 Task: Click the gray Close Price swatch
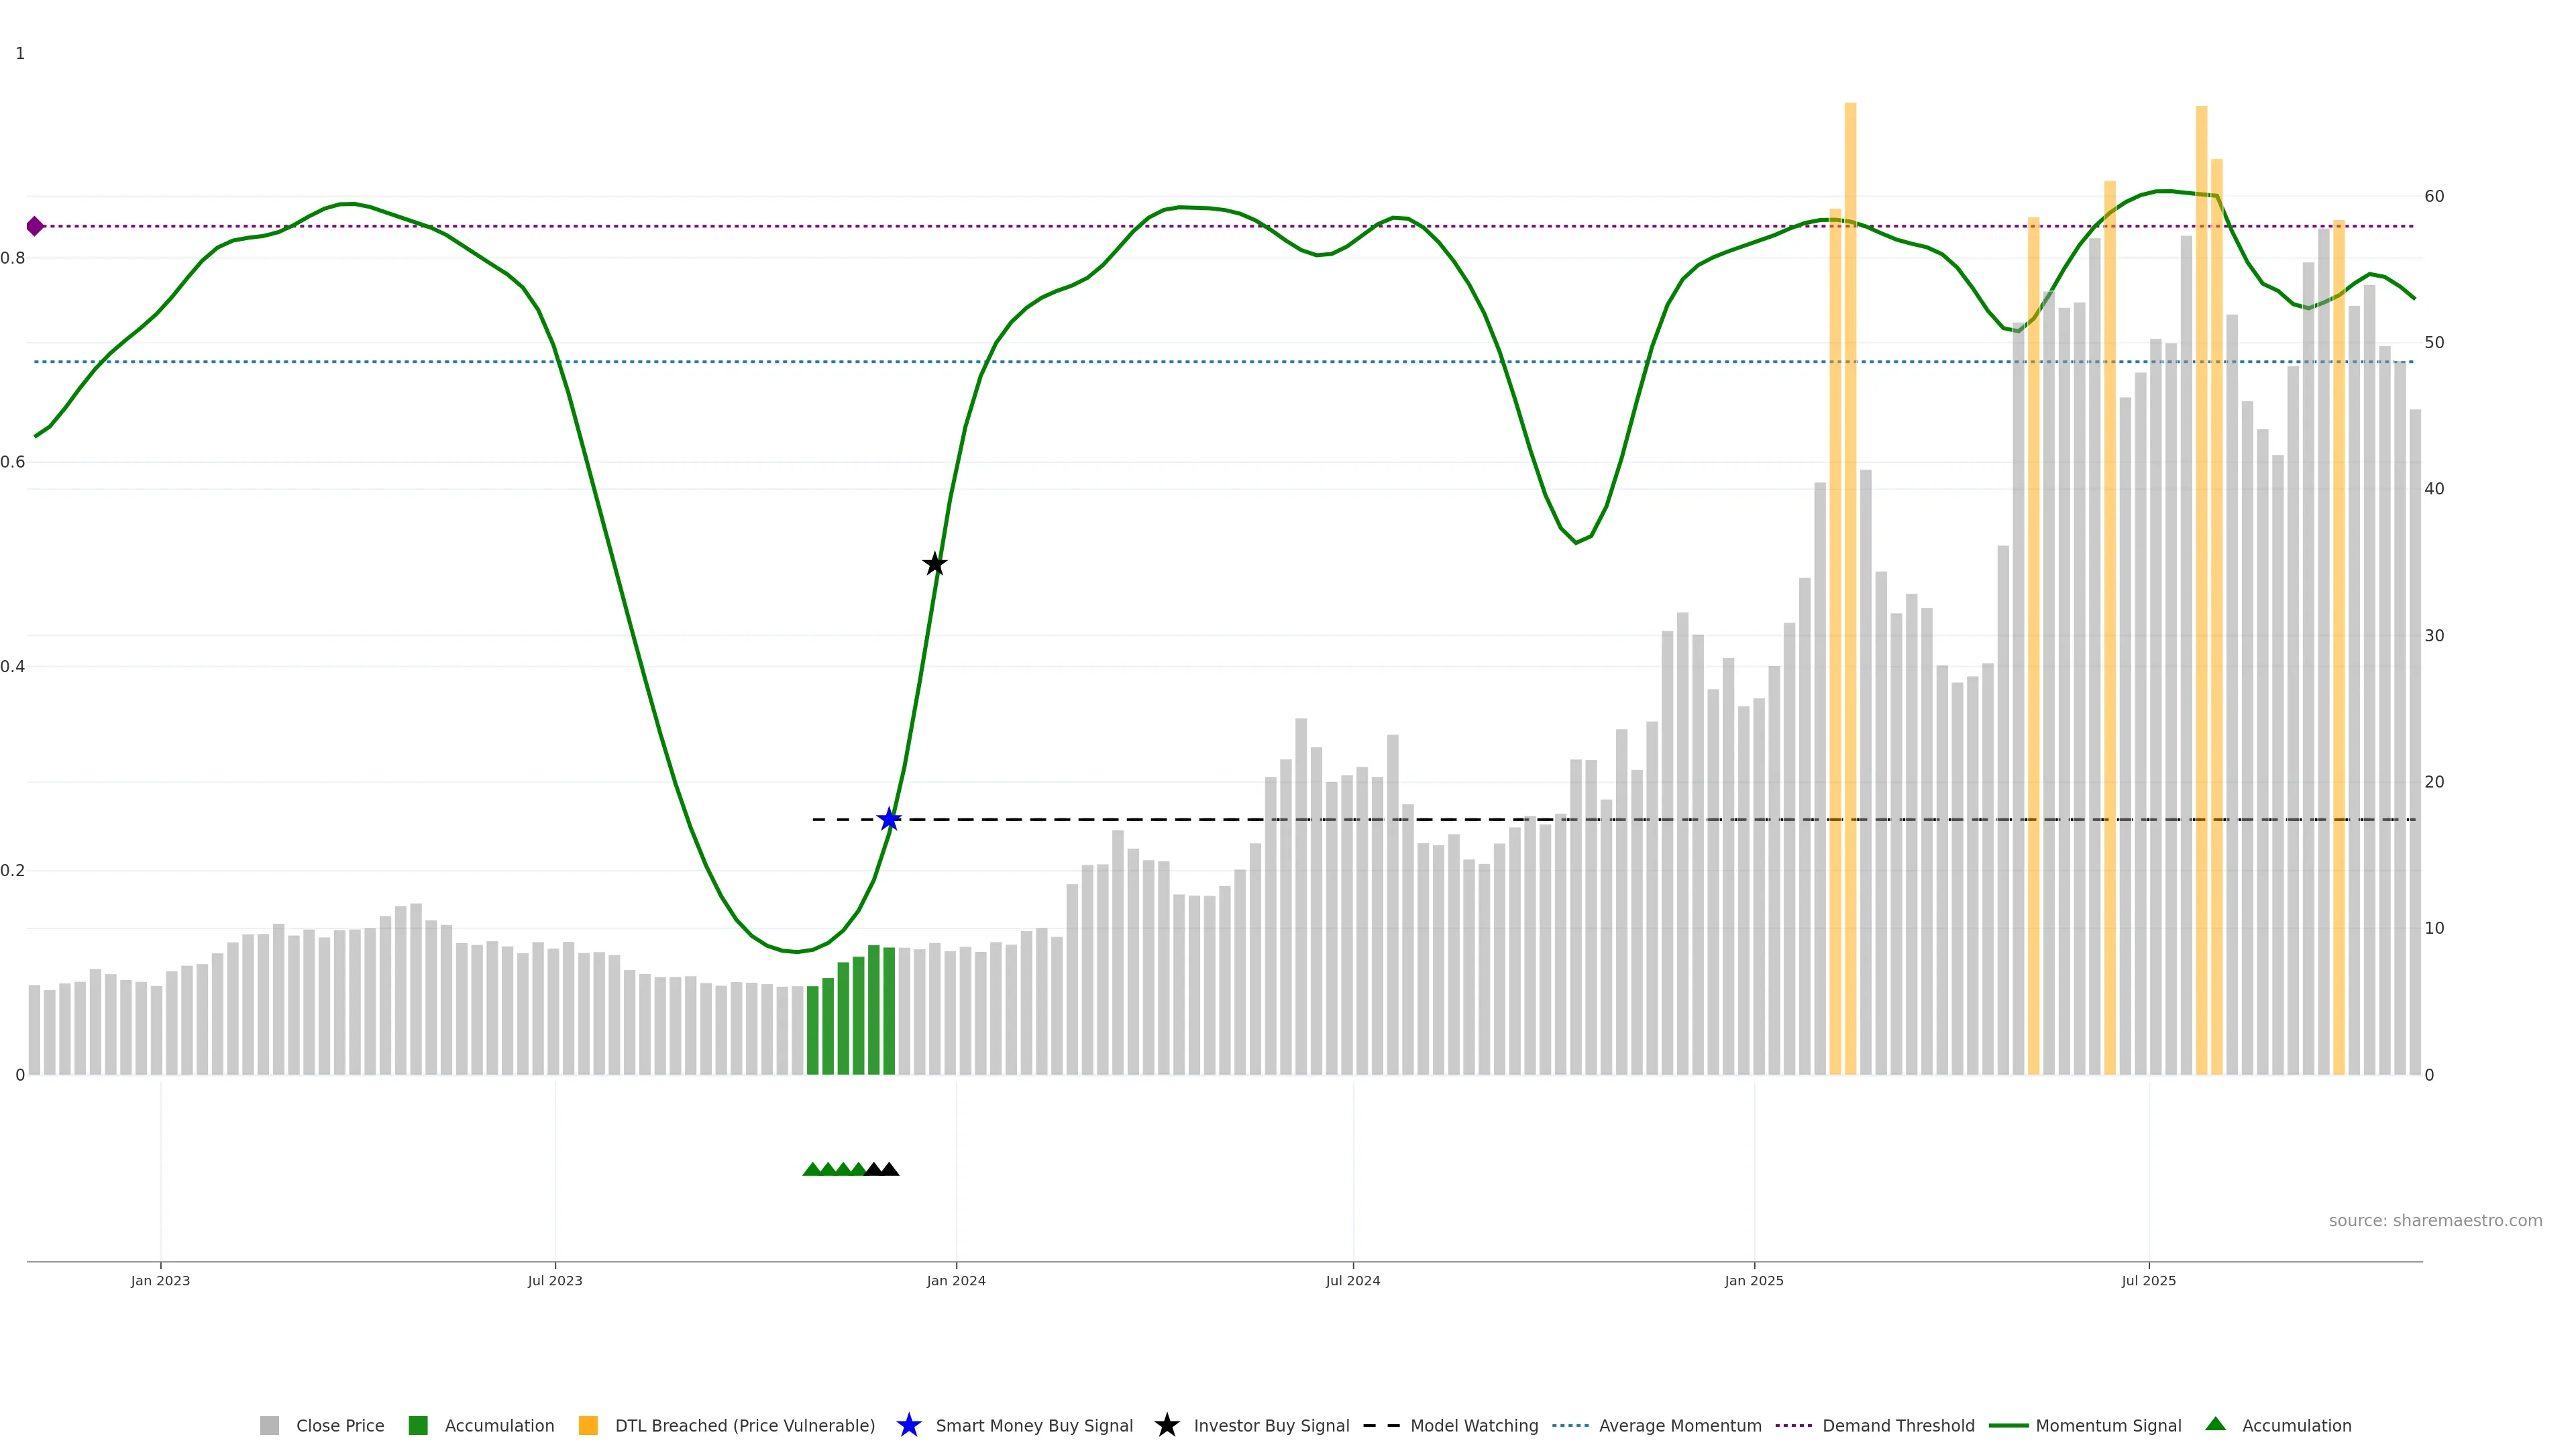pos(270,1426)
